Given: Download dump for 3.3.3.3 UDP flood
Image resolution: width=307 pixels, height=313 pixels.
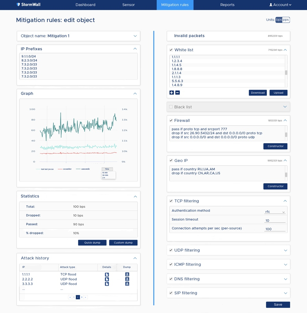Looking at the screenshot, I should point(127,284).
